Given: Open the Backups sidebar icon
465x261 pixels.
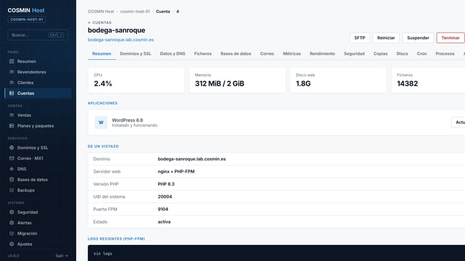Looking at the screenshot, I should tap(12, 190).
